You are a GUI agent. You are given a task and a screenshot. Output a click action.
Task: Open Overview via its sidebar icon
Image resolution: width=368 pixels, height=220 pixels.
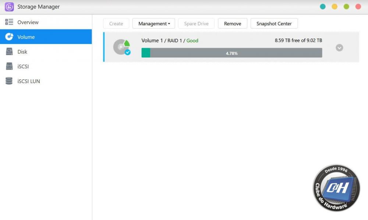click(9, 22)
